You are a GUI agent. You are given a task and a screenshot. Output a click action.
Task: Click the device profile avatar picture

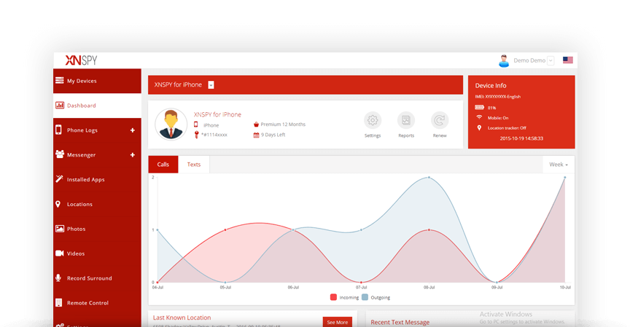click(x=171, y=124)
